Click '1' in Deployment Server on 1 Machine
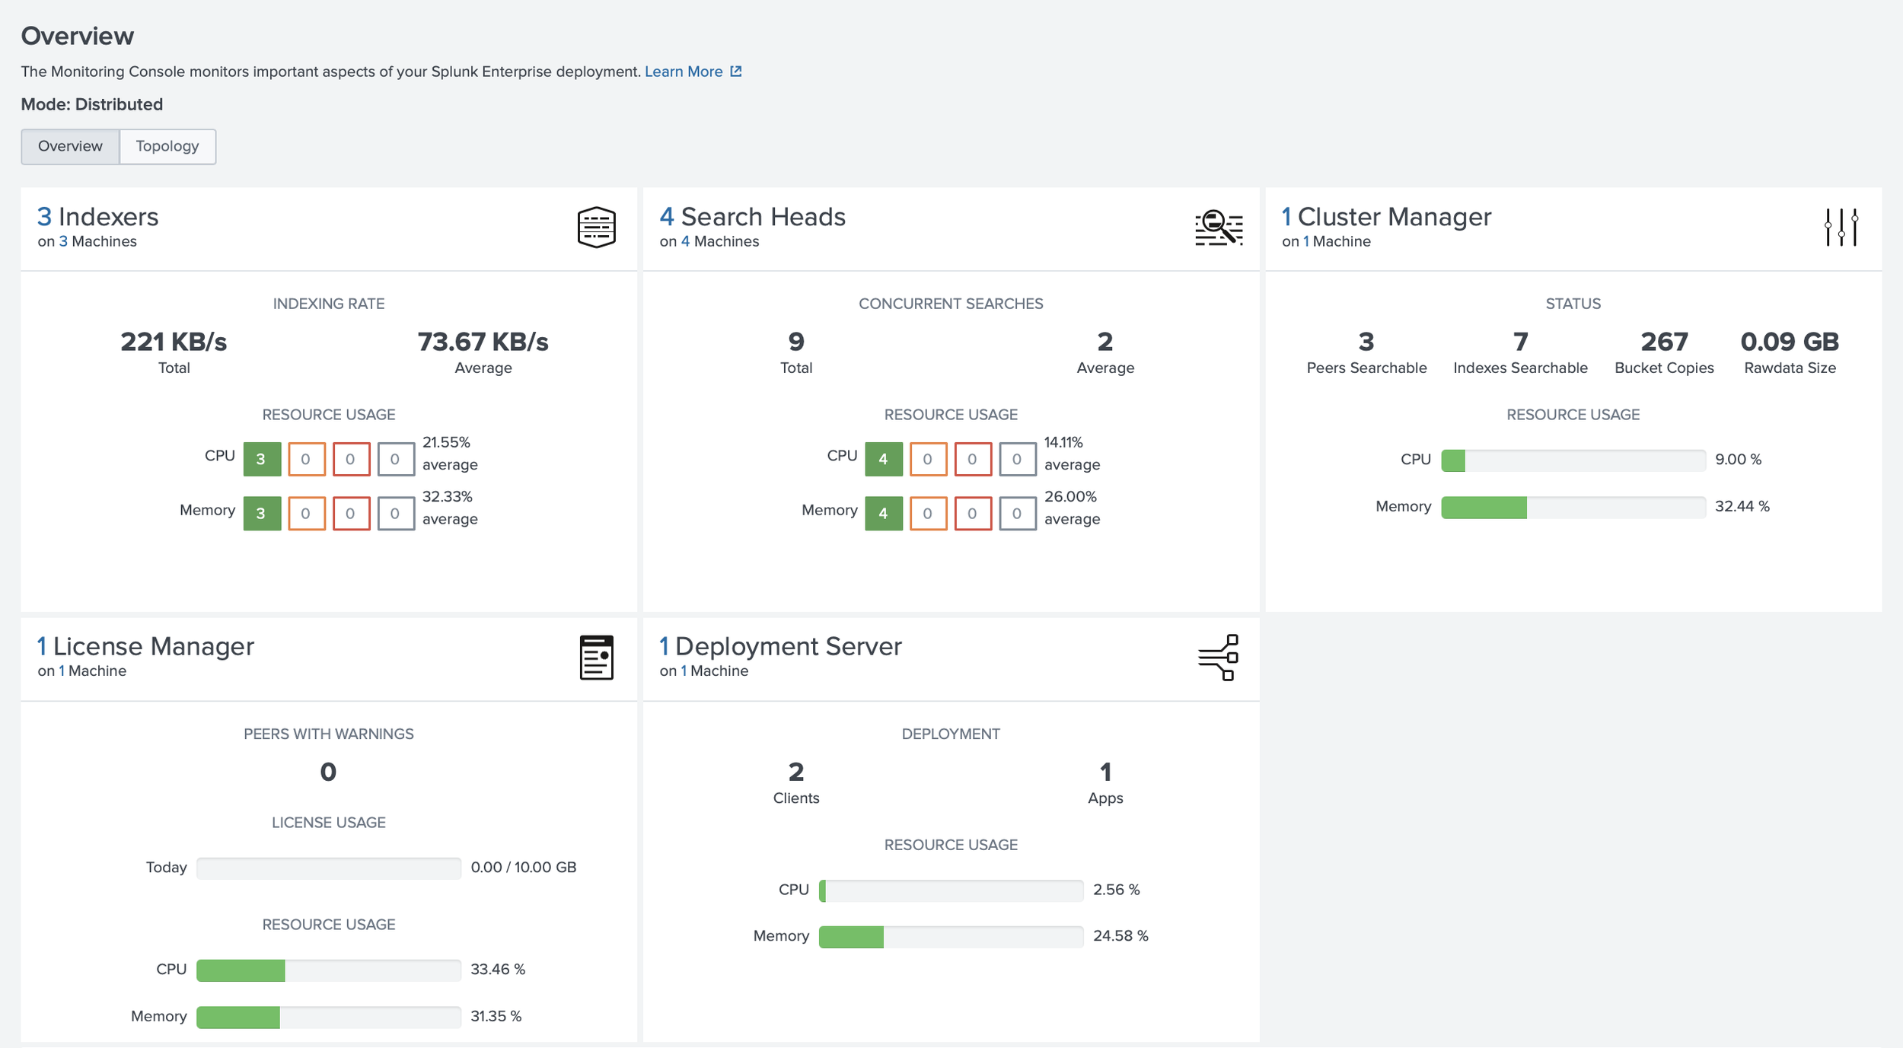The height and width of the screenshot is (1048, 1903). click(684, 671)
